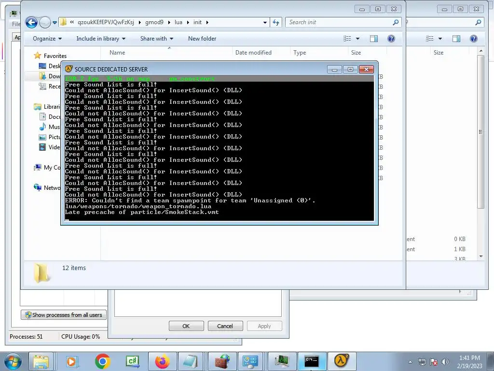Screen dimensions: 494x371
Task: Click the Desktop icon in Favorites
Action: pyautogui.click(x=42, y=66)
